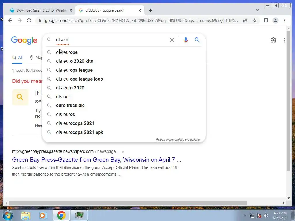Open the Action Center flag tray icon
The image size is (295, 221).
pos(259,216)
